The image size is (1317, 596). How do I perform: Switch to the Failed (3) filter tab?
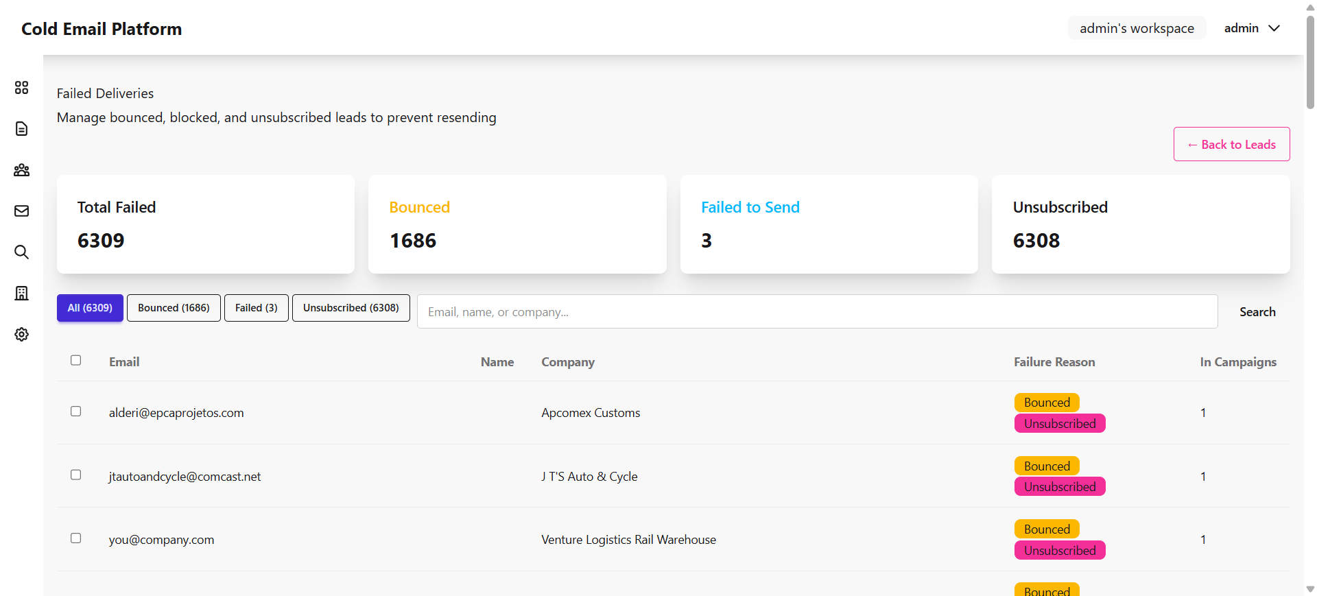[257, 308]
